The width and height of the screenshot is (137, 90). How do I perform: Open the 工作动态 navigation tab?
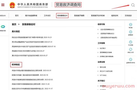coord(47,15)
